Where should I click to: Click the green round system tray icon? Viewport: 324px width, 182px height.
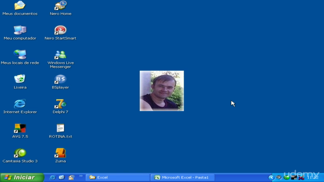coord(287,177)
